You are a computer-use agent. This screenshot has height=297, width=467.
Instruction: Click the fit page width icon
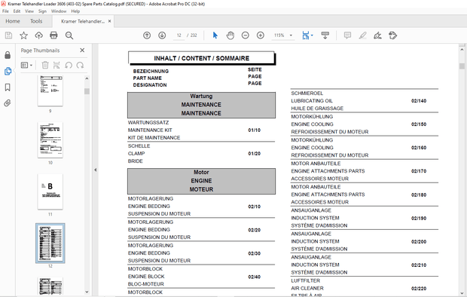pyautogui.click(x=305, y=35)
